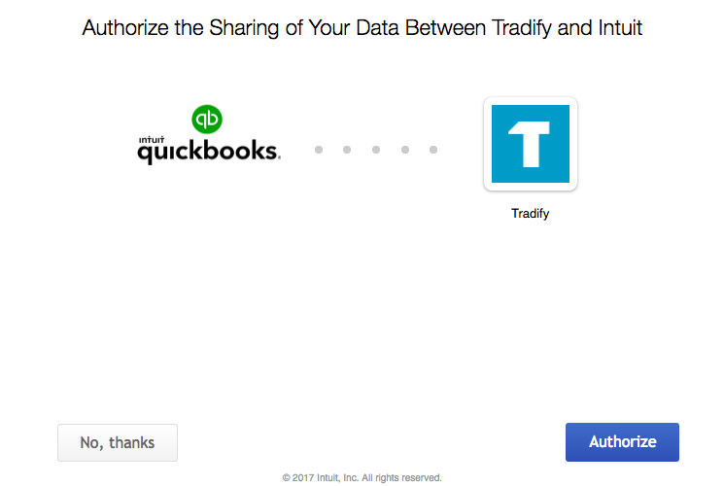Authorize data sharing with the blue button
The image size is (724, 486).
tap(622, 442)
